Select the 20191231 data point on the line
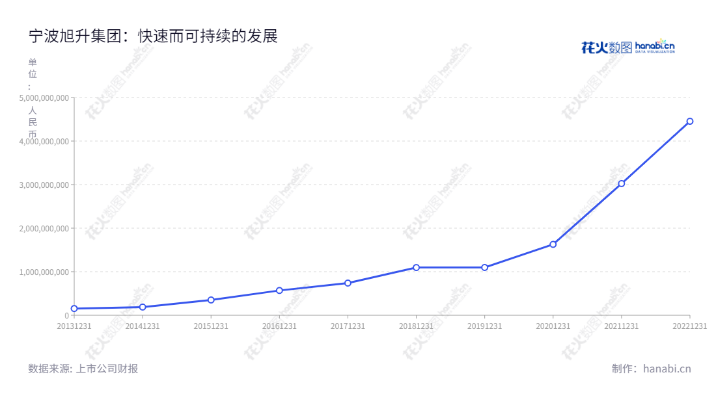Viewport: 716px width, 403px height. (x=484, y=268)
